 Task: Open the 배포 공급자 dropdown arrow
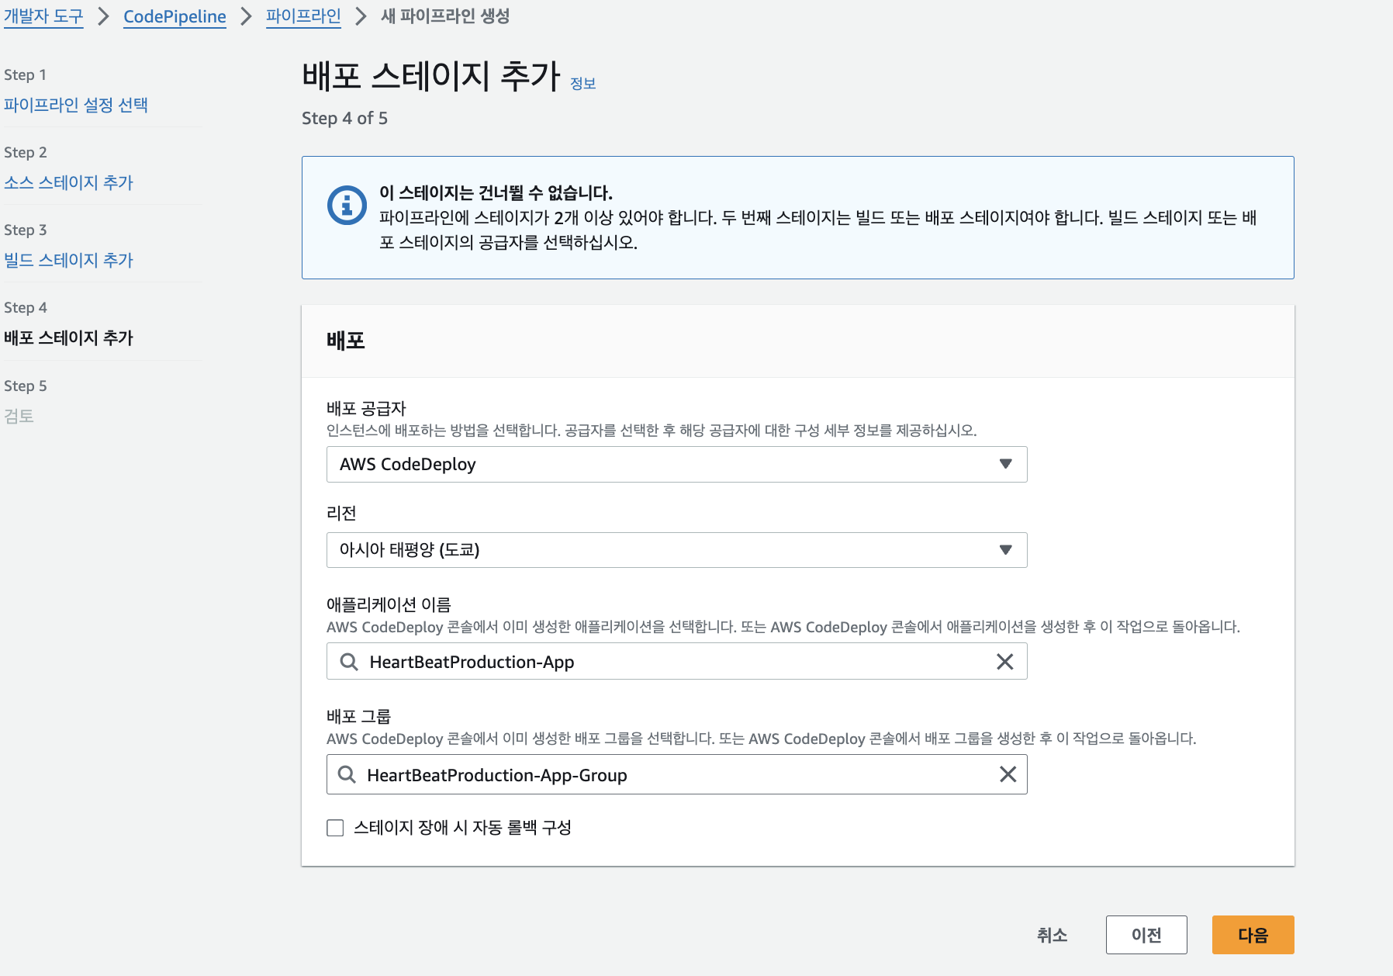click(1006, 464)
